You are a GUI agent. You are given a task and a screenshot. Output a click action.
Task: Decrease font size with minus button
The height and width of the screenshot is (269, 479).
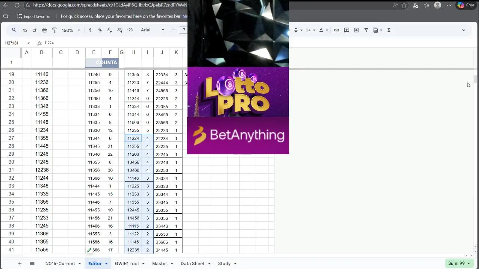(174, 30)
